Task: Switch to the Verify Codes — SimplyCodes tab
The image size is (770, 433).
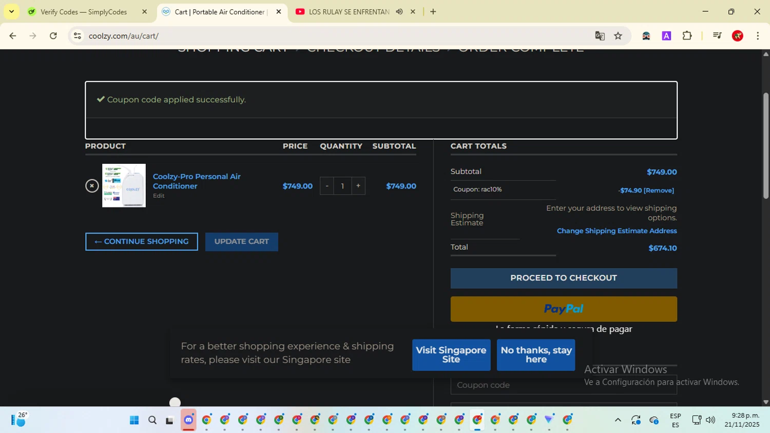Action: pos(84,12)
